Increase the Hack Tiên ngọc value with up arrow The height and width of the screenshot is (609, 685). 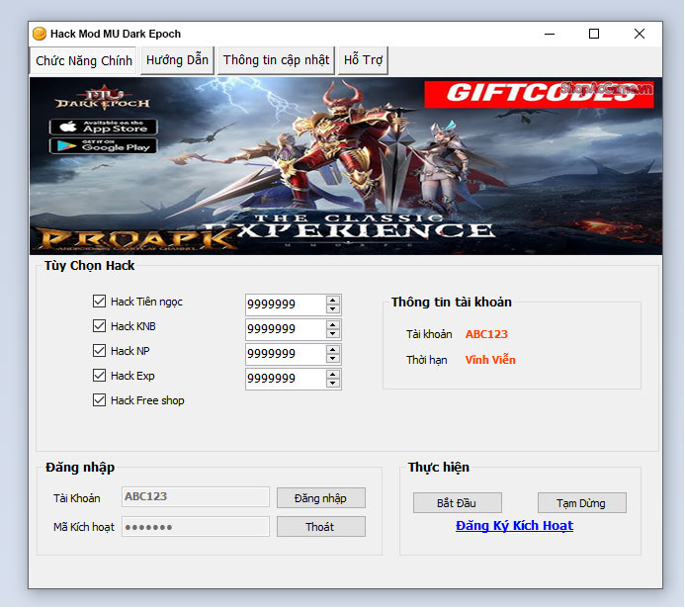point(333,301)
